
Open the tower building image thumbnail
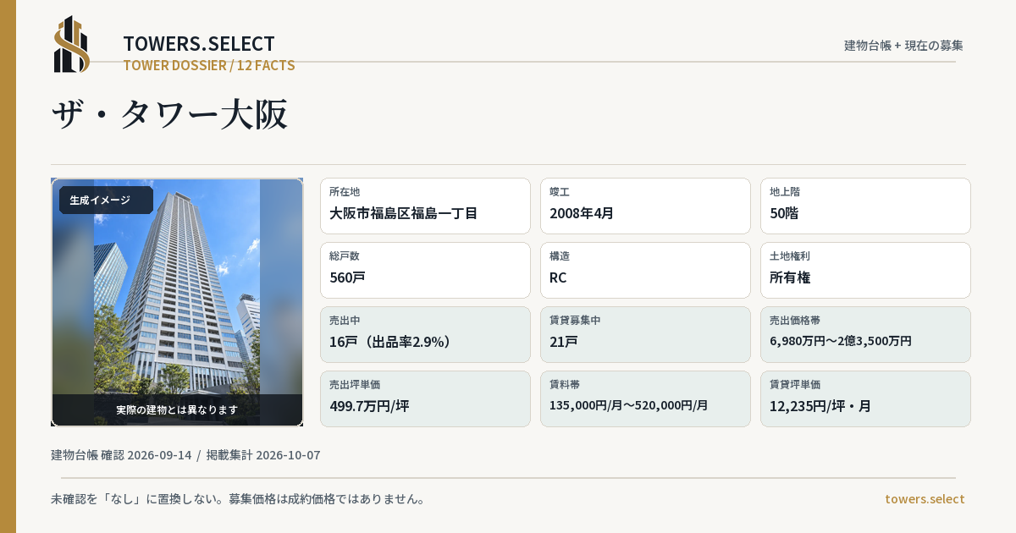[x=177, y=302]
